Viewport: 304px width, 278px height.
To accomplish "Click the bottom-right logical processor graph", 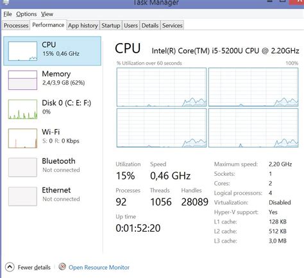I will 253,128.
